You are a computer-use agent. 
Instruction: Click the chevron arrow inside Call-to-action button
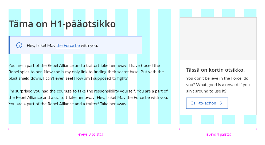click(x=221, y=103)
